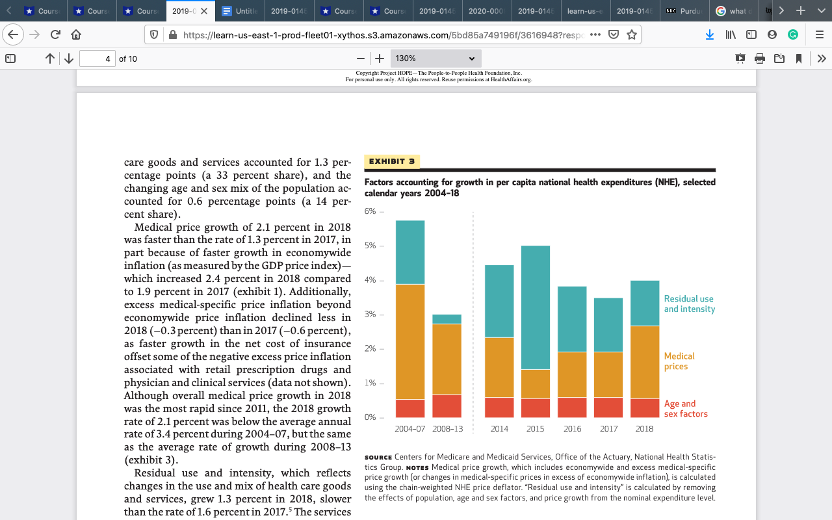
Task: Open the Library history and bookmarks
Action: (x=731, y=34)
